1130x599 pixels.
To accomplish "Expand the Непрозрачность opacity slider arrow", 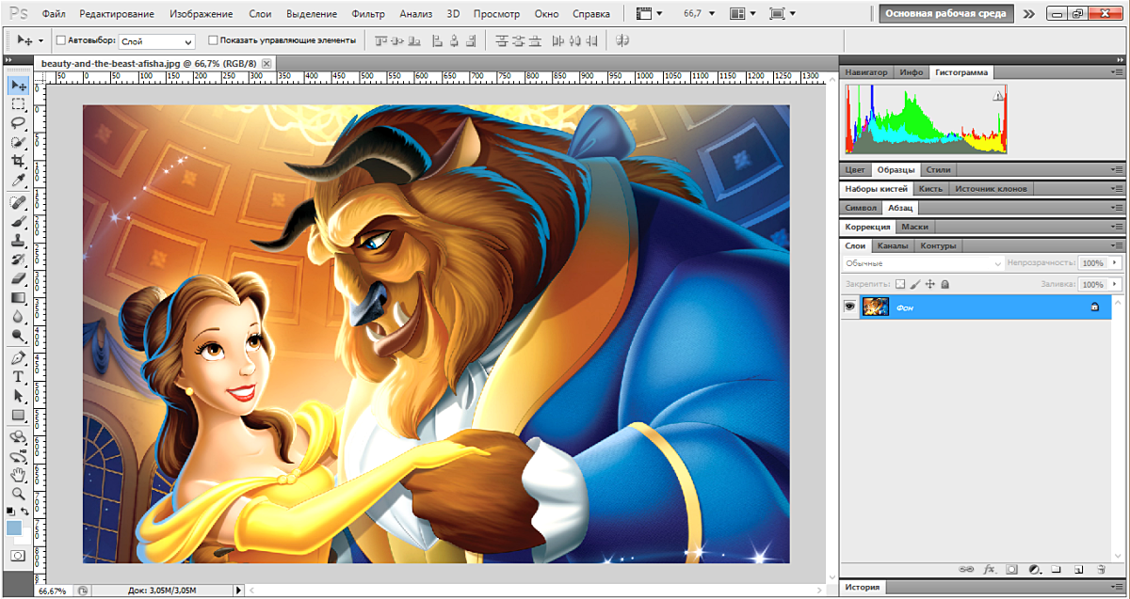I will point(1116,264).
